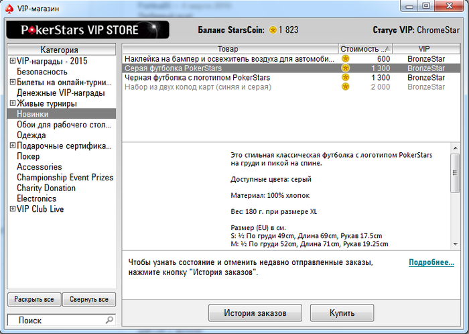This screenshot has height=334, width=469.
Task: Expand the Билеты на онлайн-турниры category
Action: (13, 82)
